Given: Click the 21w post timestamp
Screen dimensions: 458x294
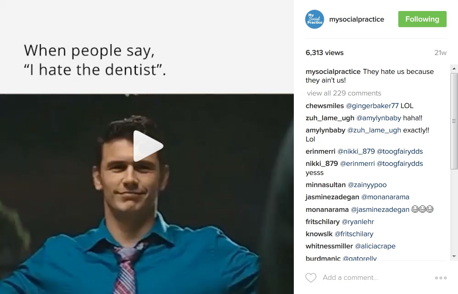Looking at the screenshot, I should point(440,53).
